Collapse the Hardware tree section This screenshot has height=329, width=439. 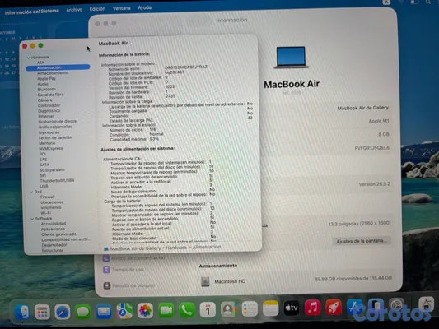[28, 58]
